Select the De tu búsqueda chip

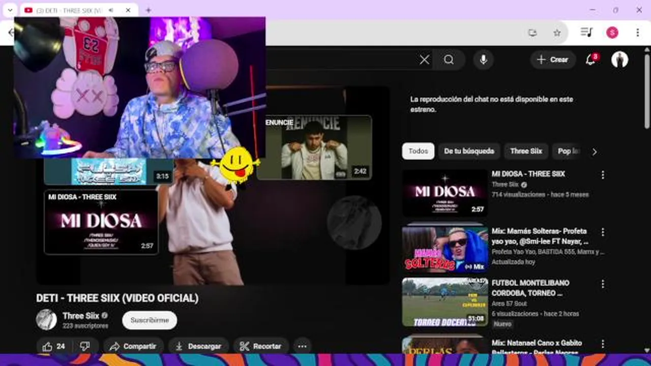click(x=469, y=151)
